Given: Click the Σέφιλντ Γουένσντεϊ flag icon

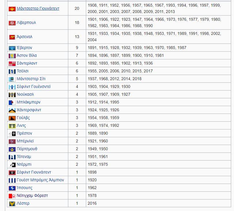Looking at the screenshot, I should [x=12, y=87].
